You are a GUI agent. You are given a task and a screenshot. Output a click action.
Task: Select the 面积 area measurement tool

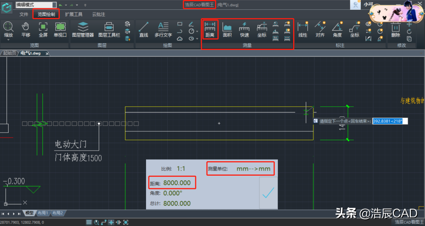(x=227, y=29)
